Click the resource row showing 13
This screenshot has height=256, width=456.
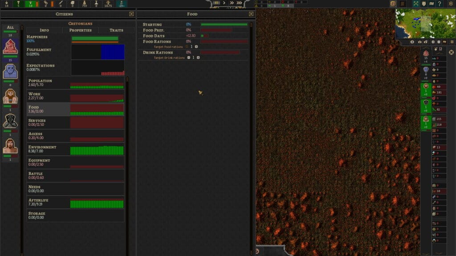point(439,148)
